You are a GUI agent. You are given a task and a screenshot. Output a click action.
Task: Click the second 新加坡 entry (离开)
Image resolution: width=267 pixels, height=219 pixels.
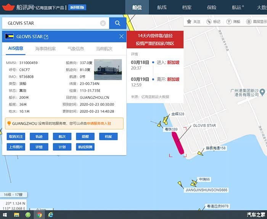coord(173,79)
